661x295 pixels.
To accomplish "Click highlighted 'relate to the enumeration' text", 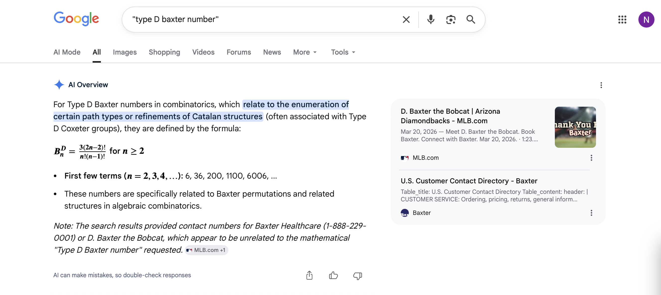I will pos(201,110).
